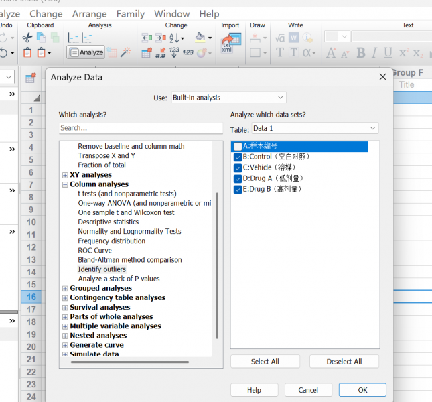Click the Word W icon in Write
Image resolution: width=432 pixels, height=402 pixels.
(294, 38)
